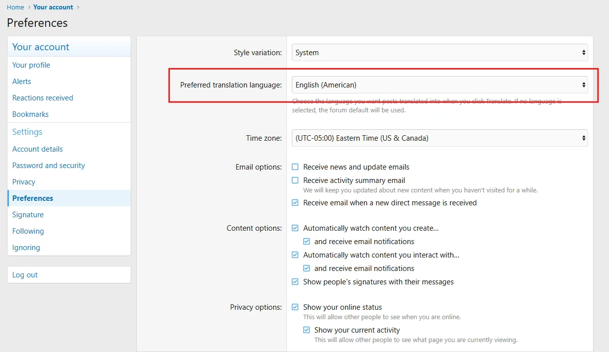The image size is (609, 352).
Task: Click the Your account sidebar heading
Action: pyautogui.click(x=41, y=47)
